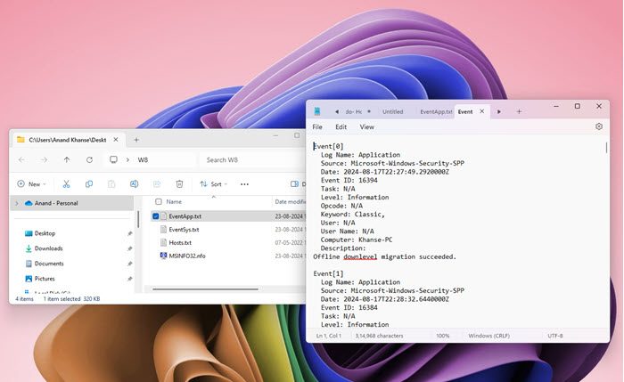The image size is (624, 382).
Task: Add a new Explorer tab
Action: 136,140
